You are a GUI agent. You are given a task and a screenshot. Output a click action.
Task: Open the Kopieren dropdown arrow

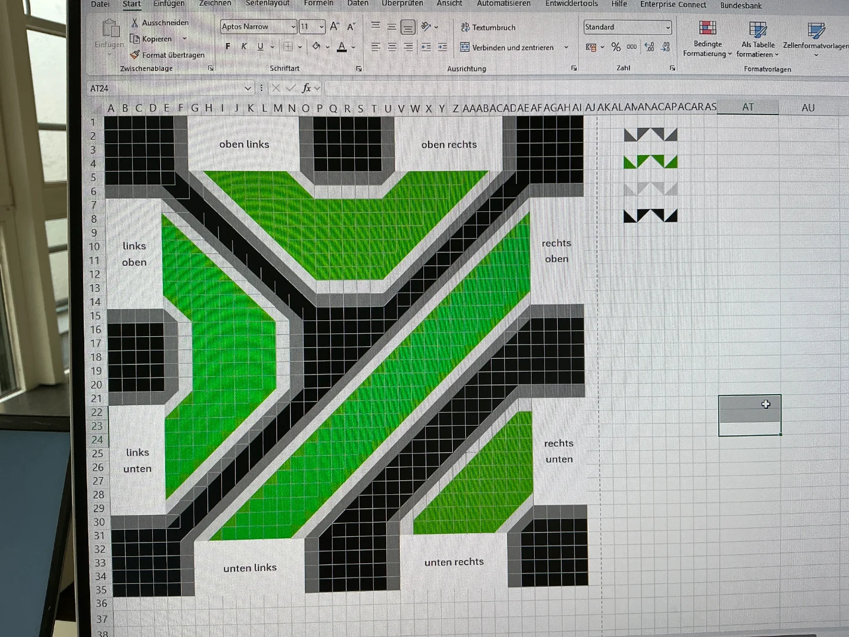[185, 39]
